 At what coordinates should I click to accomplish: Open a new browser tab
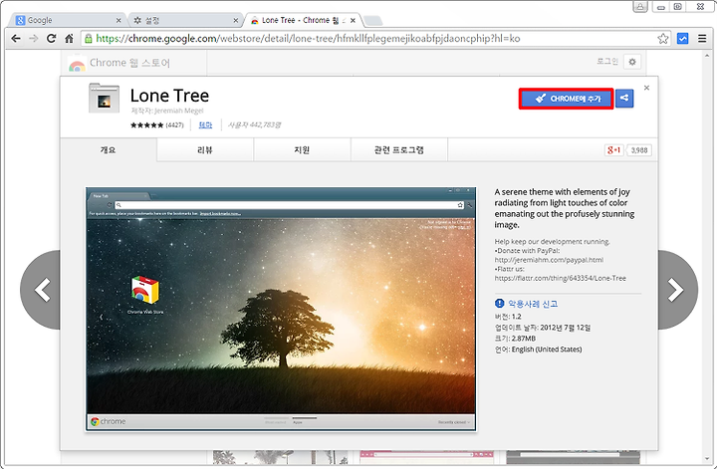pos(372,21)
